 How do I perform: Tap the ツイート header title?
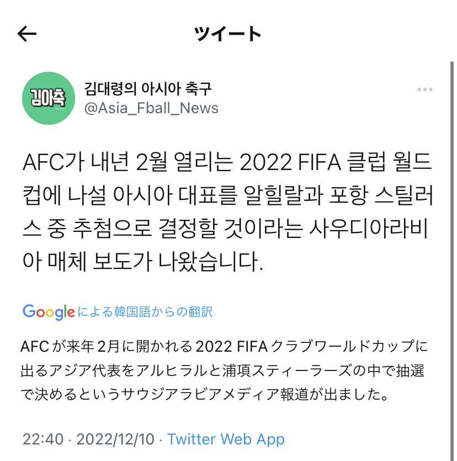(228, 34)
